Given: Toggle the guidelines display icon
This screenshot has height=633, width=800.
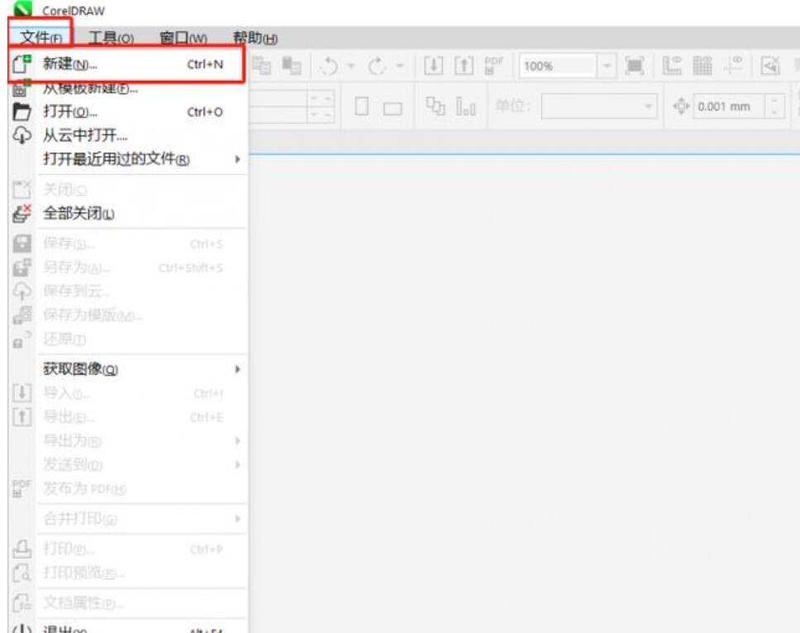Looking at the screenshot, I should [x=733, y=65].
